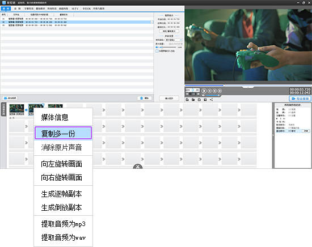Click the round settings icon at timeline bottom
Viewport: 312px width, 247px height.
(x=138, y=166)
